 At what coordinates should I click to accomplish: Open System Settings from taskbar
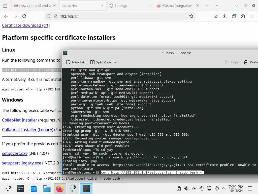pyautogui.click(x=21, y=188)
